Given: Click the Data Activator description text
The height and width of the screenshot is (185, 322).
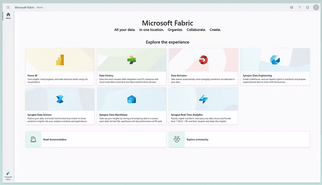Looking at the screenshot, I should click(x=203, y=81).
